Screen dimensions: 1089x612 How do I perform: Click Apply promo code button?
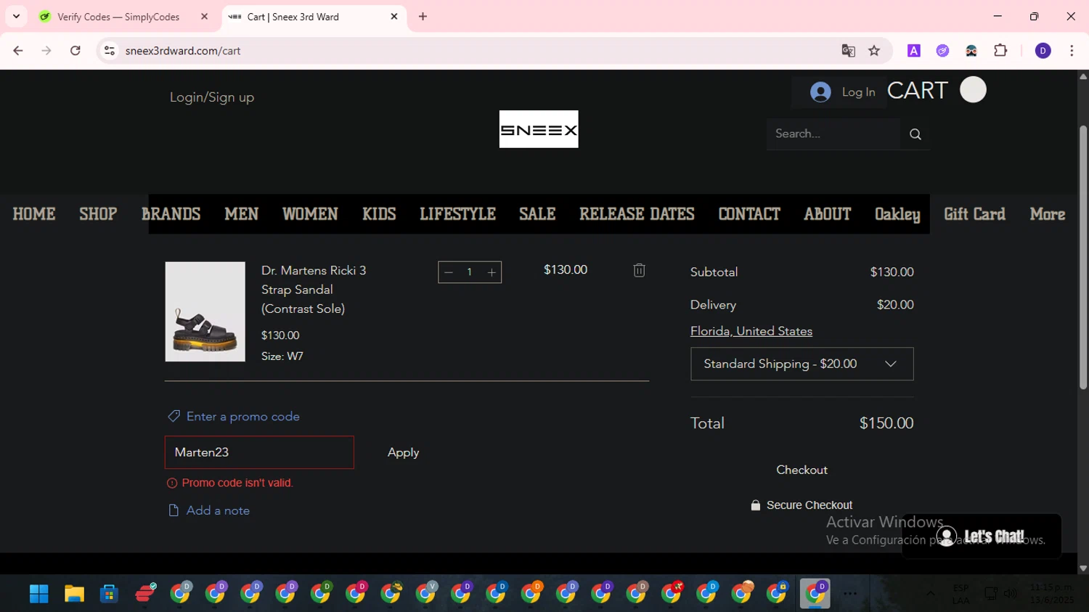[x=403, y=452]
